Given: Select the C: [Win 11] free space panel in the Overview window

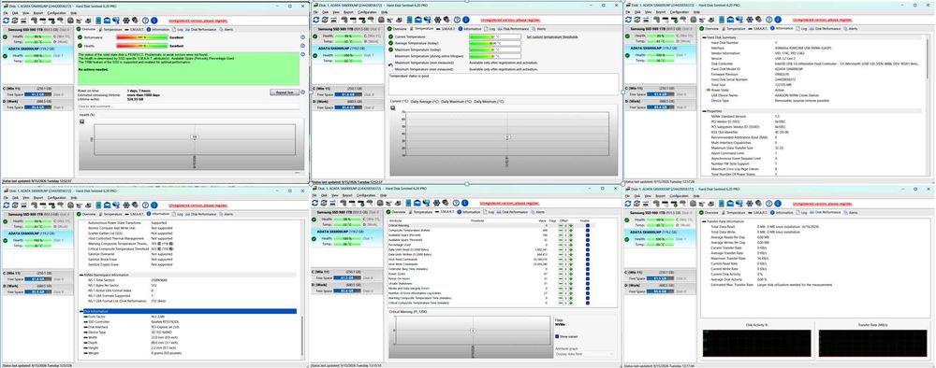Looking at the screenshot, I should pos(38,92).
